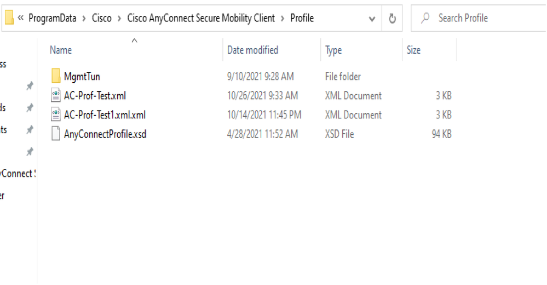Click the XSD File type cell
547x285 pixels.
tap(339, 134)
